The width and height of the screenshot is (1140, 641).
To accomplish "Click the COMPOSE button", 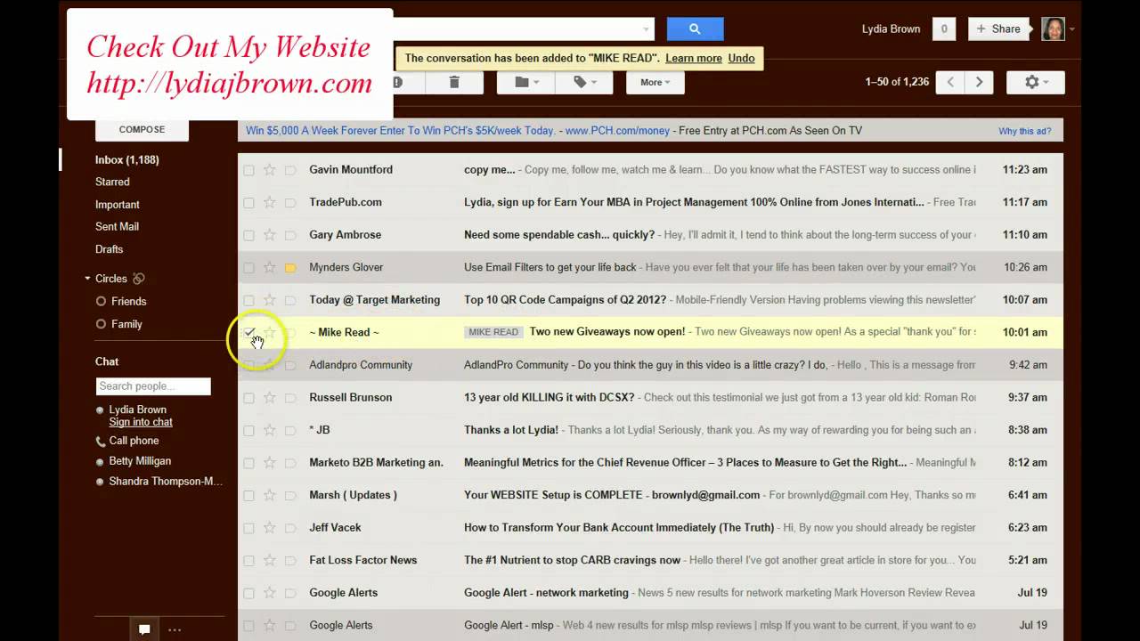I will pos(142,129).
